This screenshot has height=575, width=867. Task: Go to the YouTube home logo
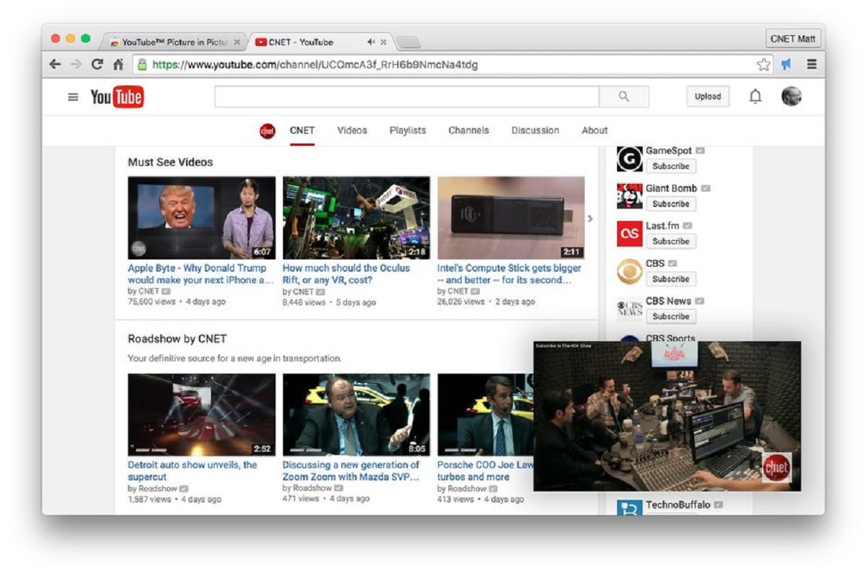(117, 97)
